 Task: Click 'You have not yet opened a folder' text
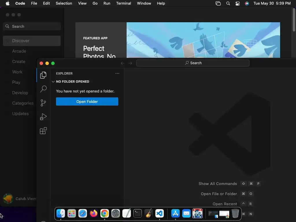pos(85,91)
